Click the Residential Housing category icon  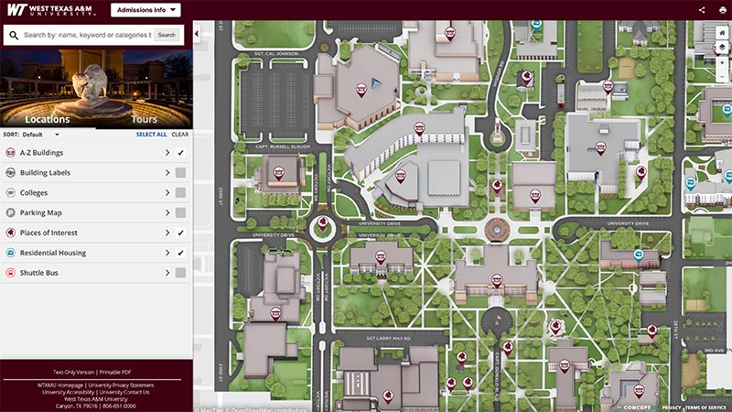pos(10,253)
